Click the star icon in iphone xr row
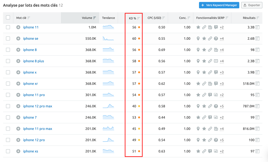Image resolution: width=268 pixels, height=162 pixels. click(198, 84)
